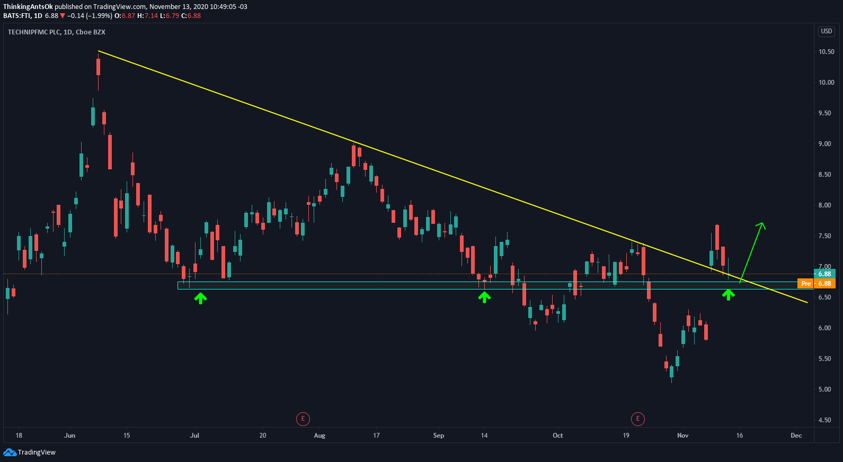843x462 pixels.
Task: Click the Sep date label
Action: pos(439,436)
